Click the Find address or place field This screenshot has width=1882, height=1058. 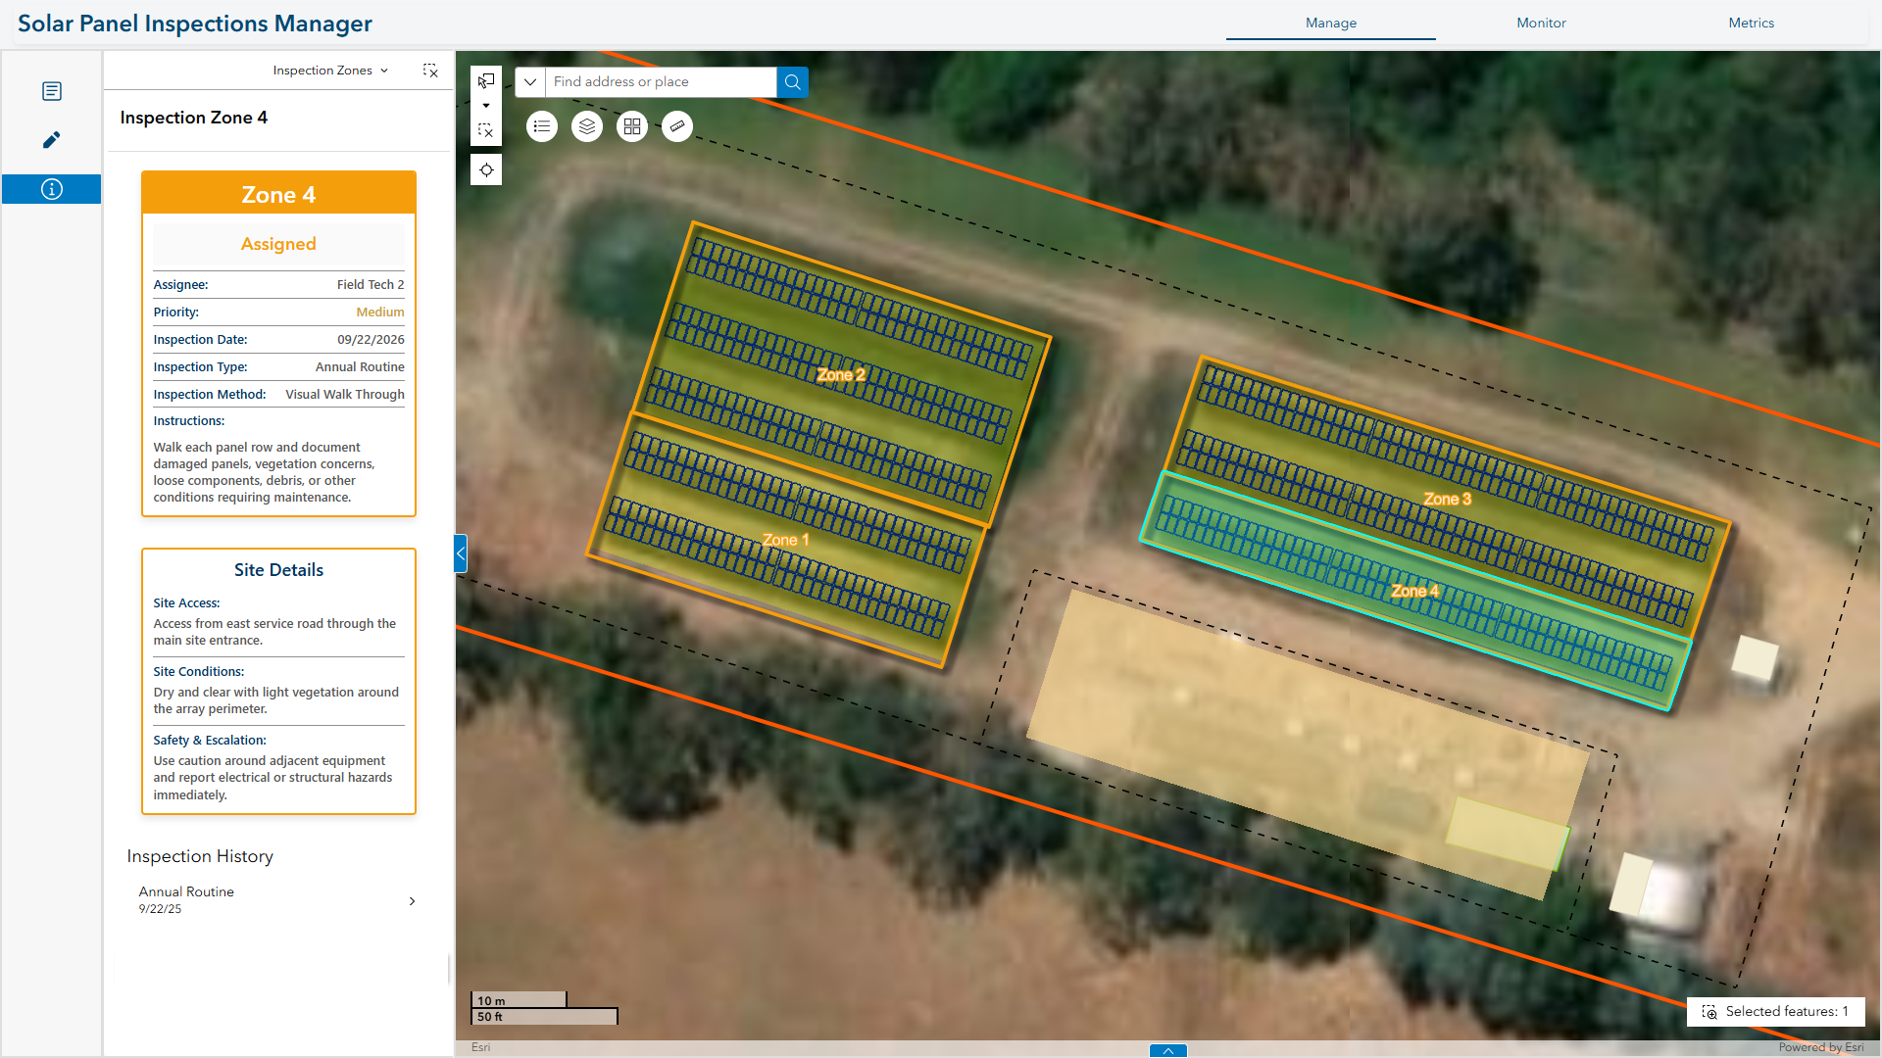[x=661, y=82]
